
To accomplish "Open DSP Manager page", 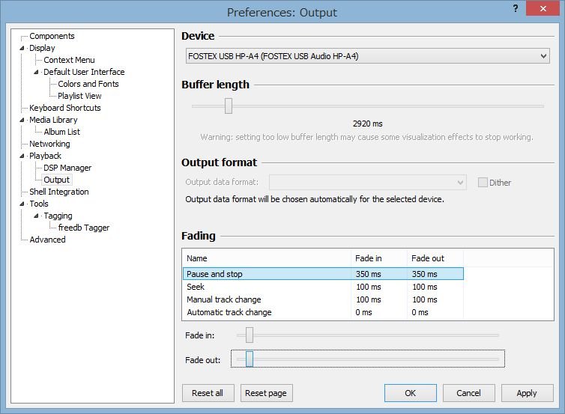I will 67,168.
